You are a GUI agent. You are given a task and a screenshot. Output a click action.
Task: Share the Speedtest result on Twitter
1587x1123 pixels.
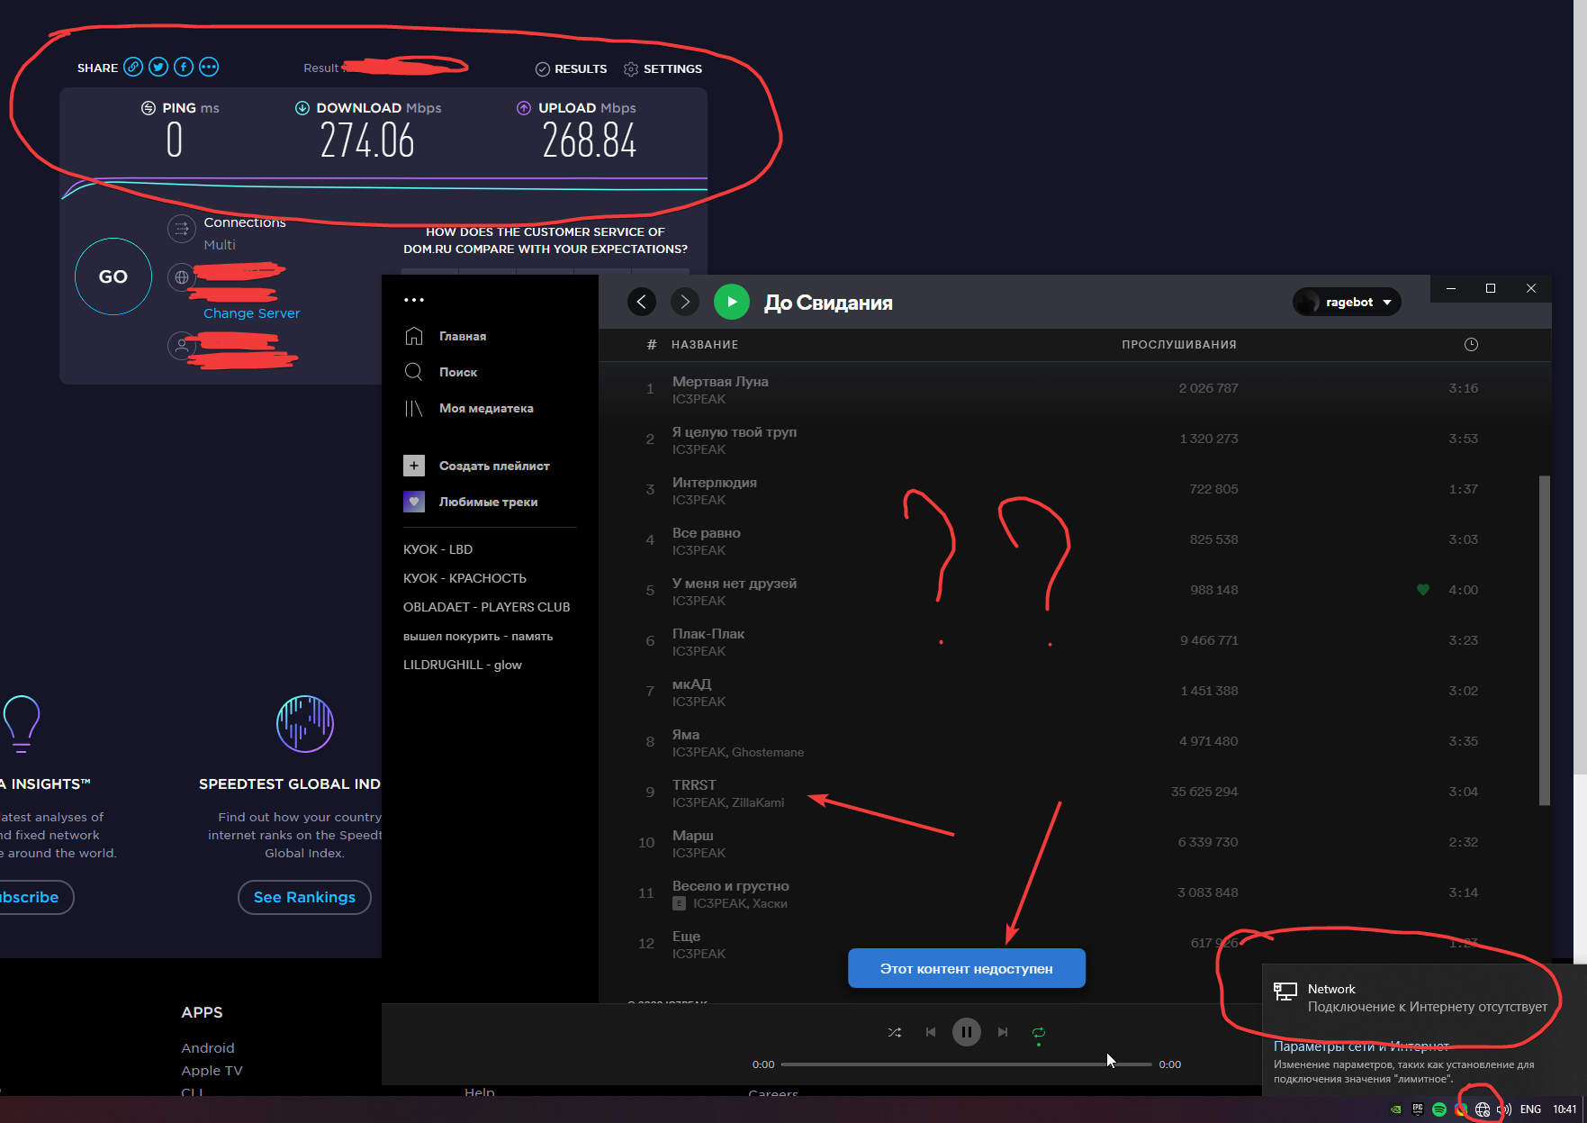click(x=158, y=67)
